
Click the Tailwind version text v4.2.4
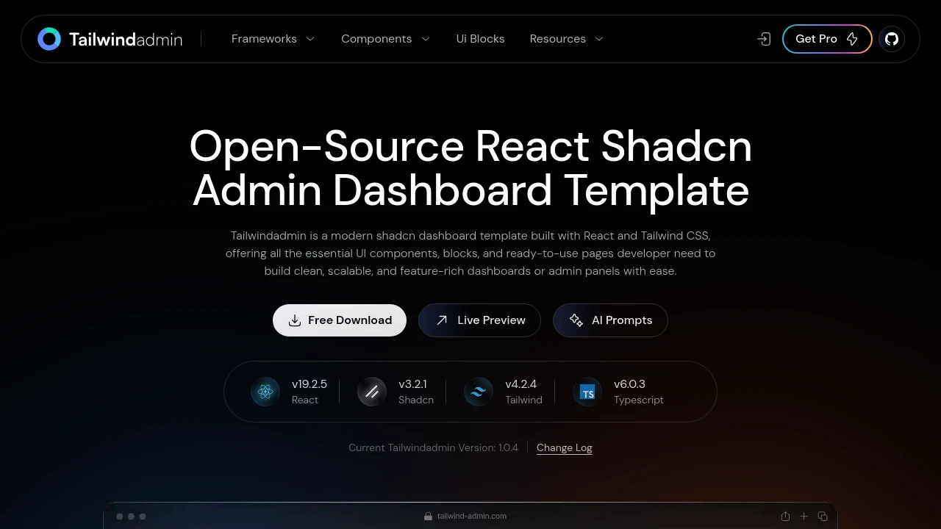[x=521, y=384]
